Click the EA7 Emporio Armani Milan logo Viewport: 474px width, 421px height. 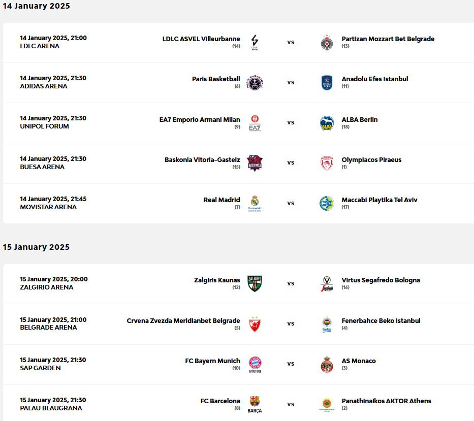[x=255, y=123]
